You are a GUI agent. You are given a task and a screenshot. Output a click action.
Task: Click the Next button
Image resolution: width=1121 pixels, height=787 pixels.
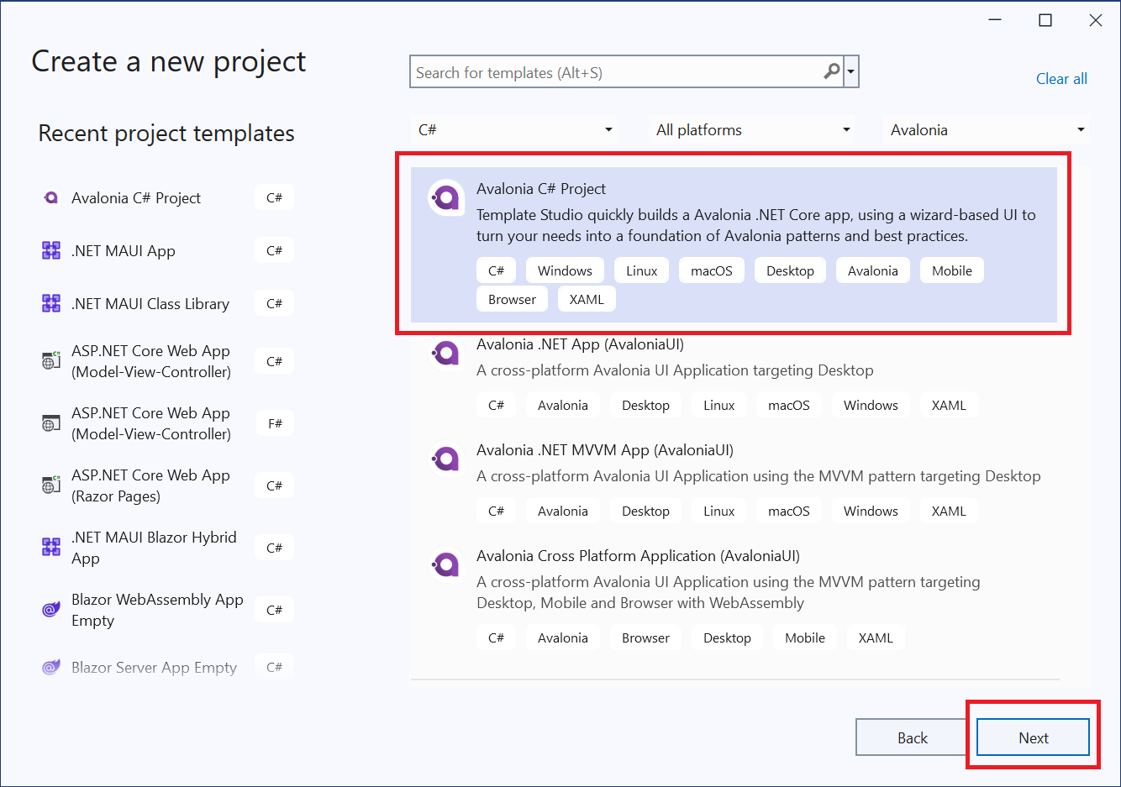[x=1033, y=737]
